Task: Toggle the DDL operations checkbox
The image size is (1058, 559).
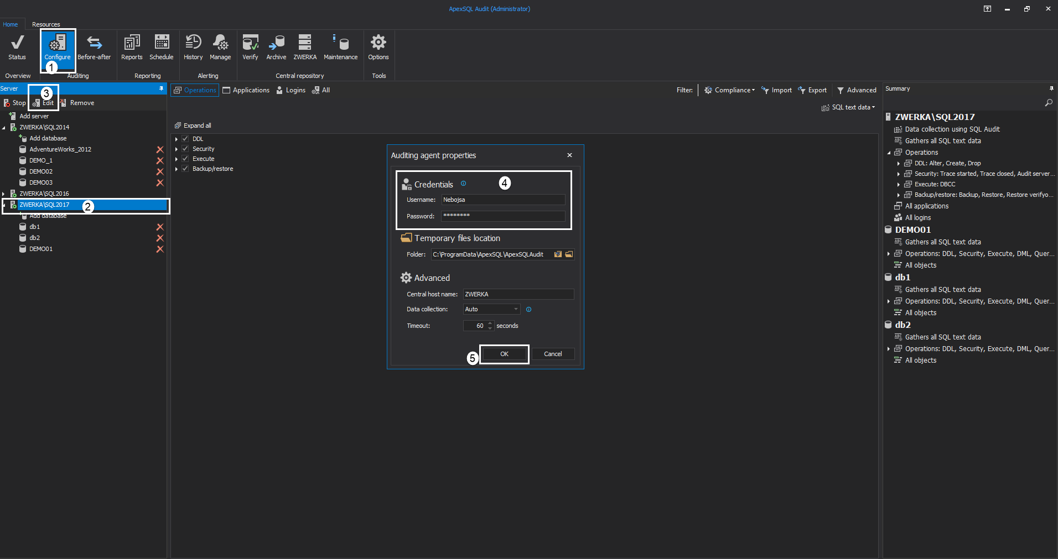Action: tap(185, 139)
